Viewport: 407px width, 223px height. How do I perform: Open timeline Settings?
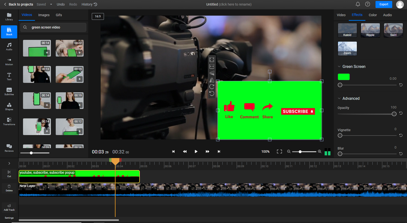pos(9,218)
